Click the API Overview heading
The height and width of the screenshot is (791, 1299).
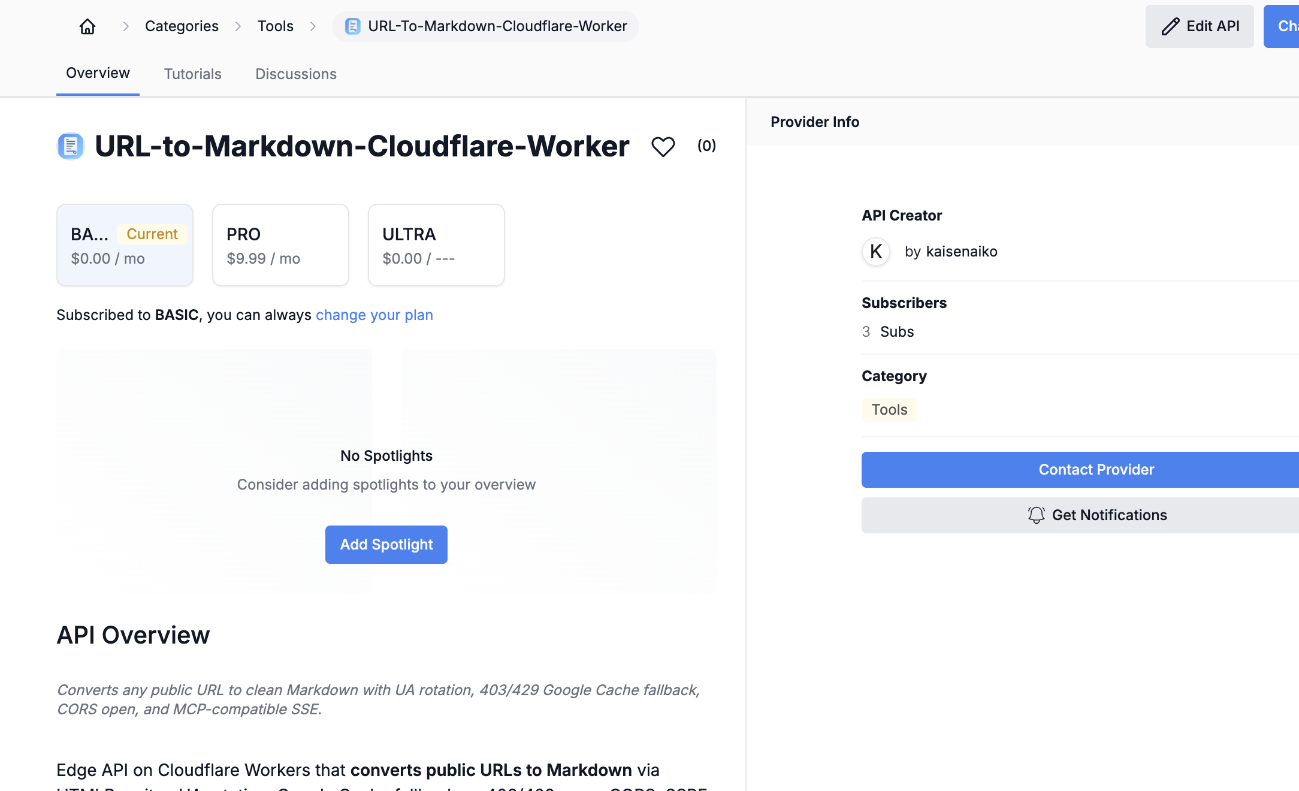click(133, 635)
